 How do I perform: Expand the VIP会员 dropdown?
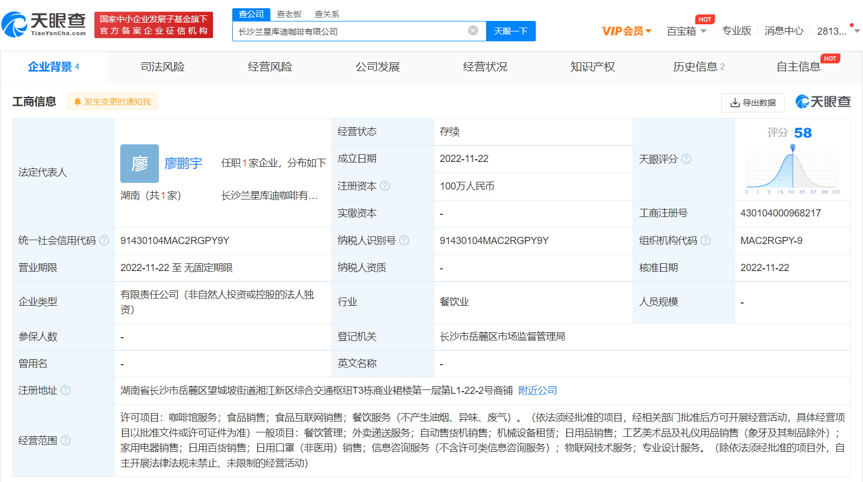[626, 31]
